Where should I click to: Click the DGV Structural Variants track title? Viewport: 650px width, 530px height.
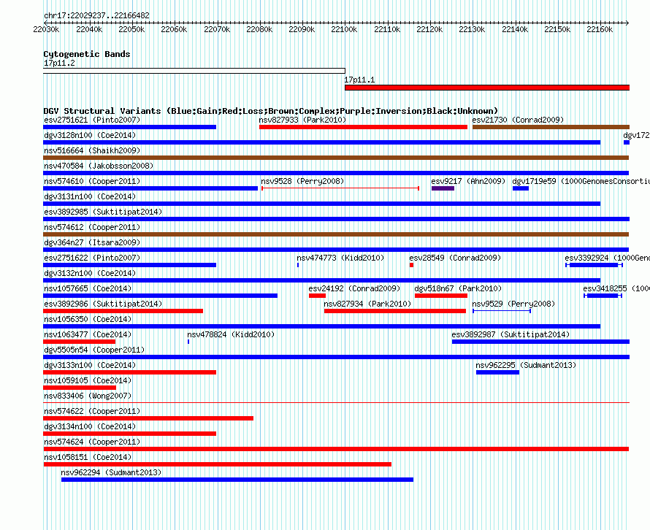click(270, 111)
